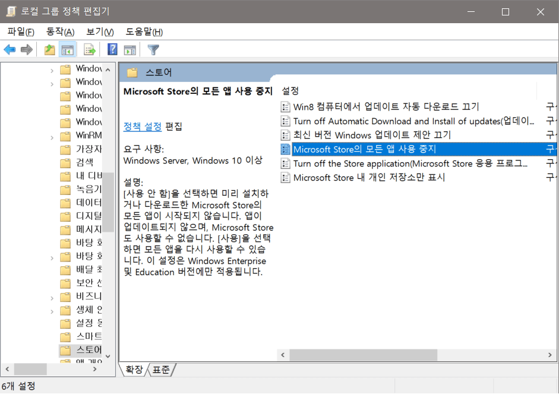This screenshot has height=394, width=559.
Task: Click the export list icon
Action: [89, 49]
